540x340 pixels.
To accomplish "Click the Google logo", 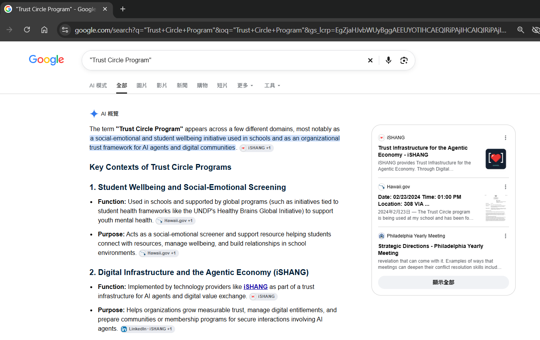I will tap(46, 60).
